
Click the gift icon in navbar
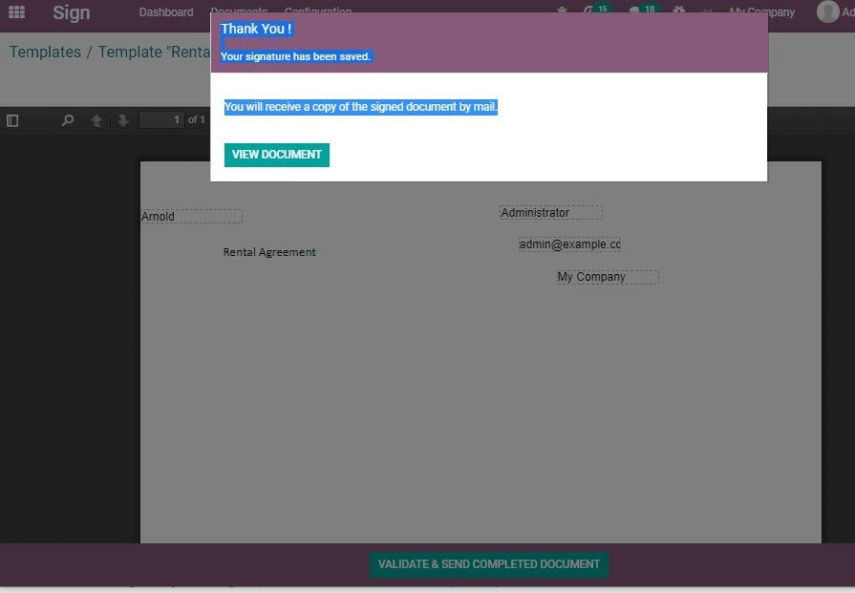pyautogui.click(x=679, y=11)
